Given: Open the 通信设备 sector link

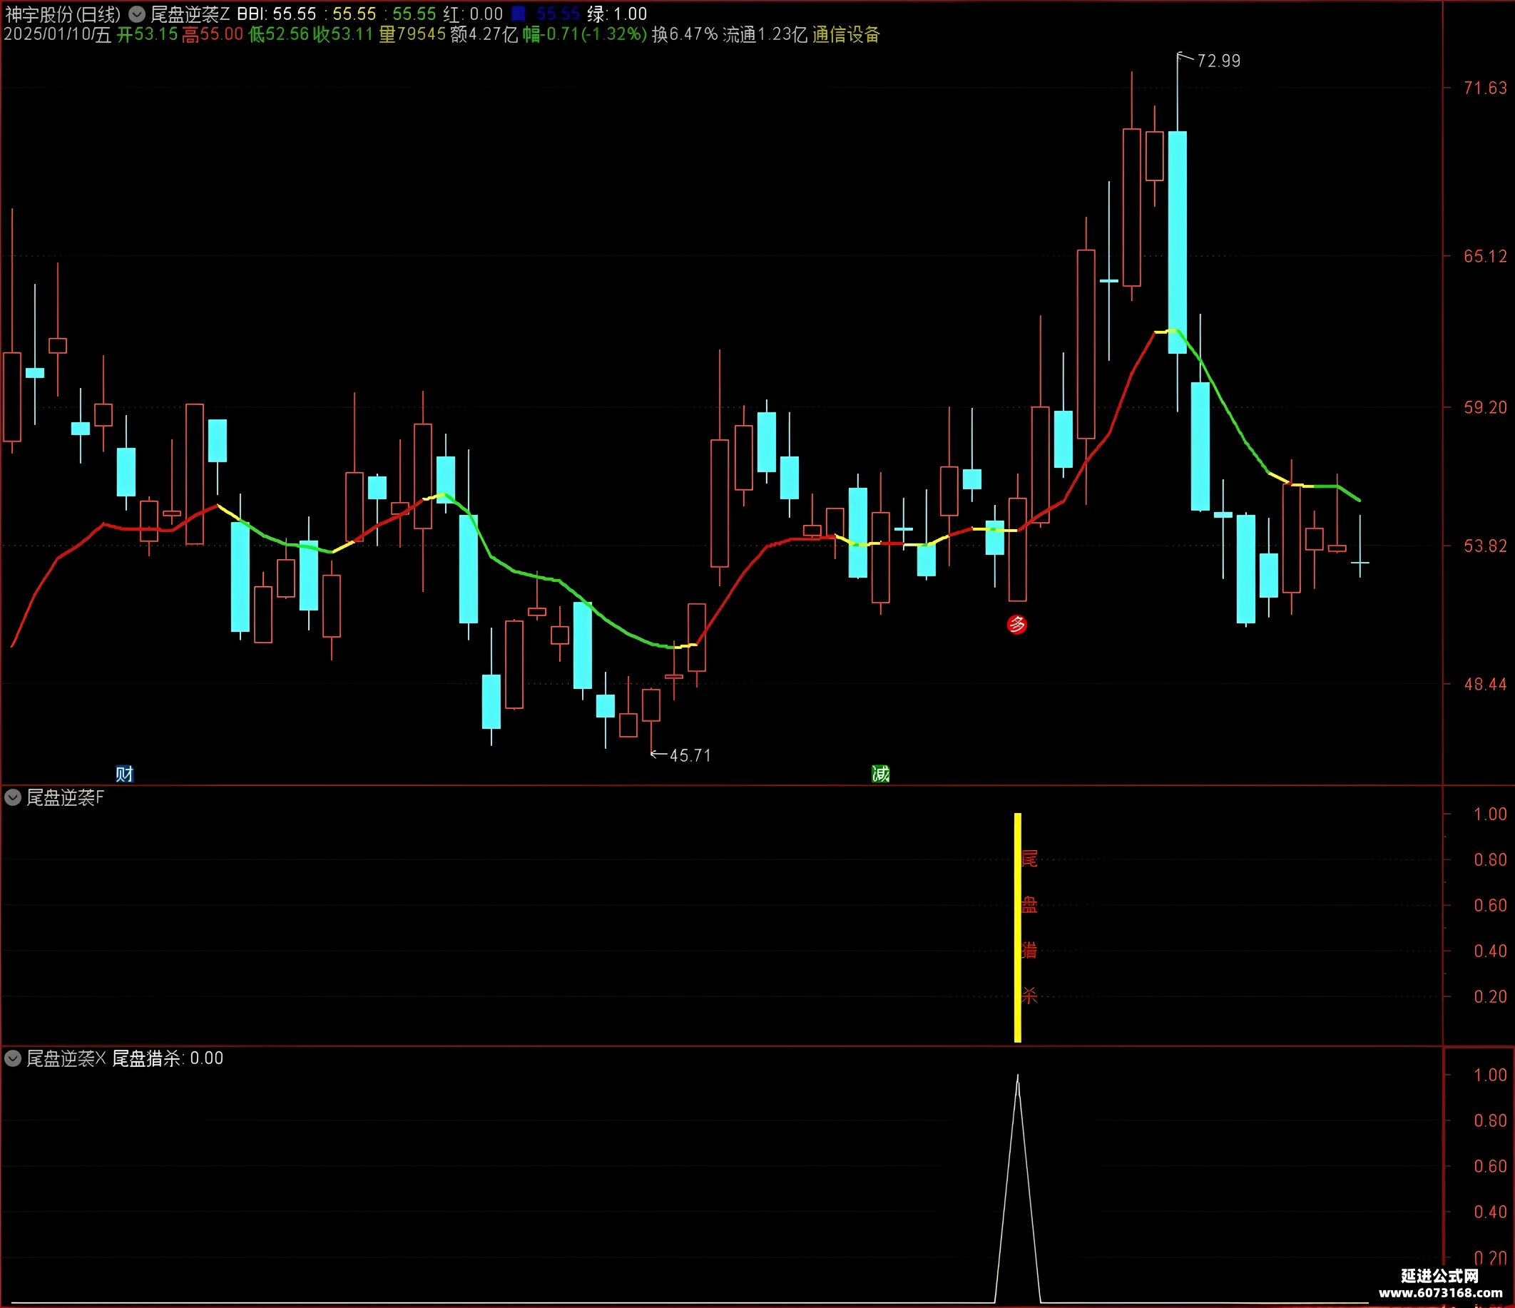Looking at the screenshot, I should click(x=846, y=34).
